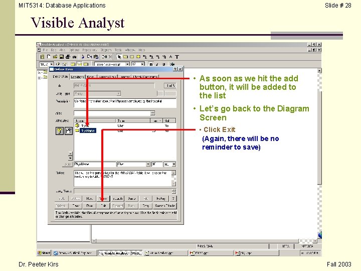
Task: Click the Copy button in dialog
Action: tap(145, 206)
